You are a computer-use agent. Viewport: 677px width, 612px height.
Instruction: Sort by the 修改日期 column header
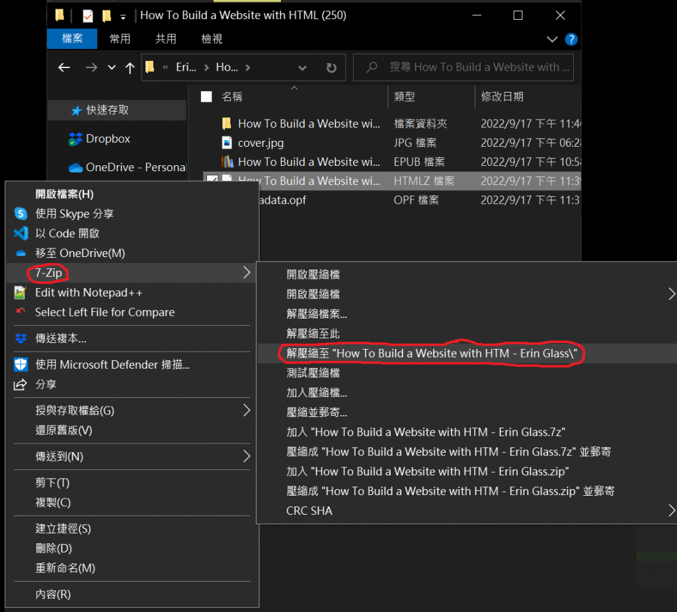[528, 96]
